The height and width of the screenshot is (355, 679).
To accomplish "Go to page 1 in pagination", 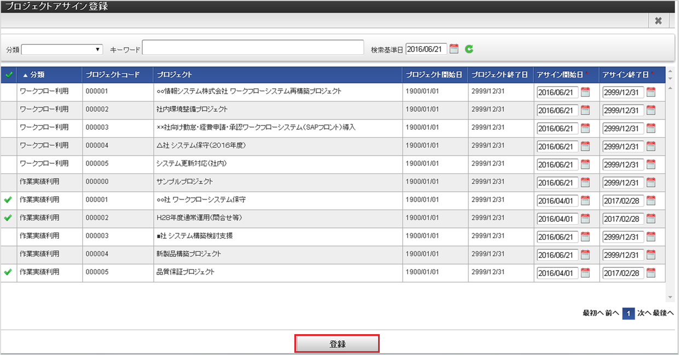I will click(x=629, y=313).
